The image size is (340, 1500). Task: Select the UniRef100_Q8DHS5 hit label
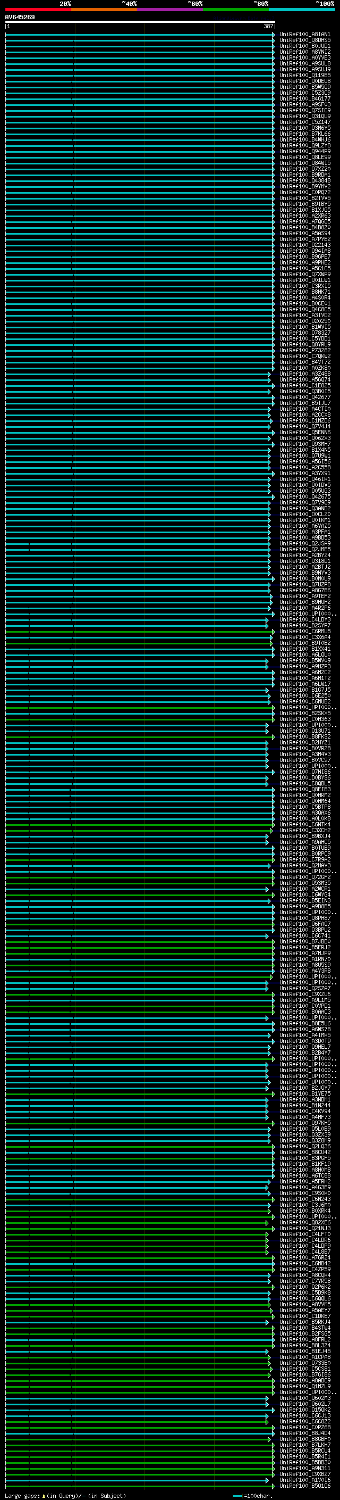coord(304,40)
